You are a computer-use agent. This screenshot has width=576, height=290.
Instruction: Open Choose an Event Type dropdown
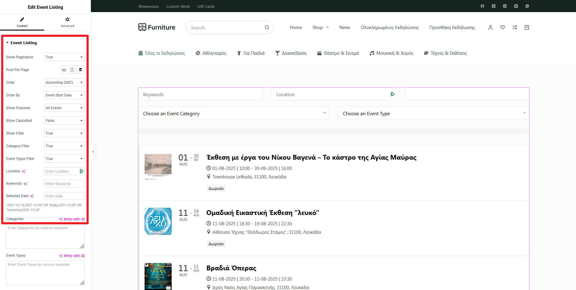(x=434, y=113)
